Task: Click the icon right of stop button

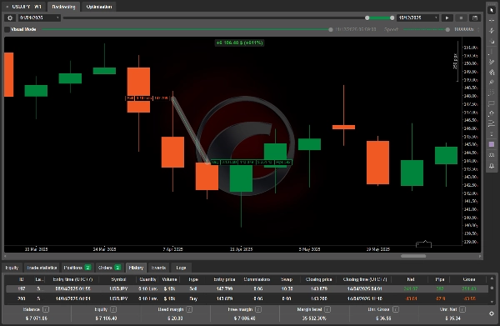Action: click(x=475, y=18)
